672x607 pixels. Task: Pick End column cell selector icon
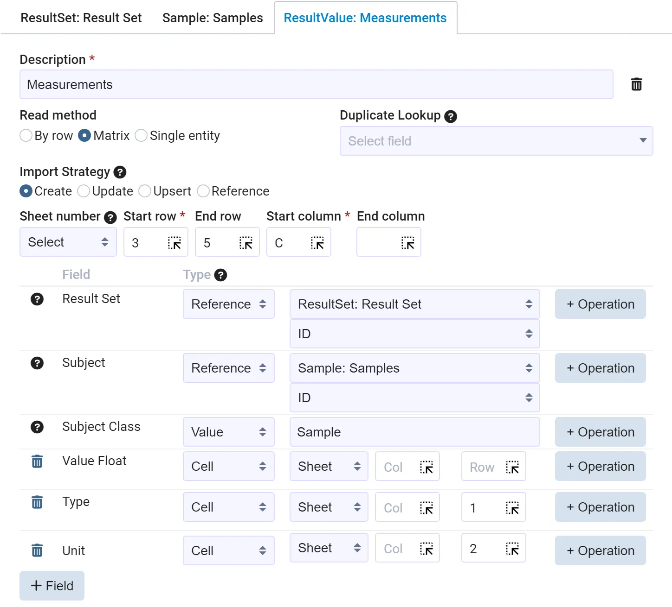point(407,243)
